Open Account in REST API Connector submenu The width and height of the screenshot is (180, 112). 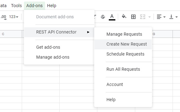point(123,84)
